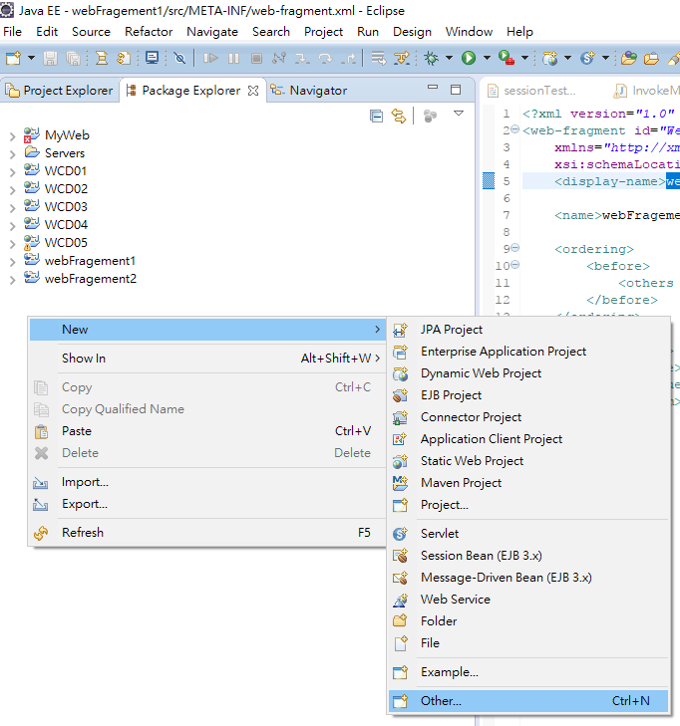Click the Save toolbar icon
Image resolution: width=680 pixels, height=726 pixels.
(x=50, y=59)
